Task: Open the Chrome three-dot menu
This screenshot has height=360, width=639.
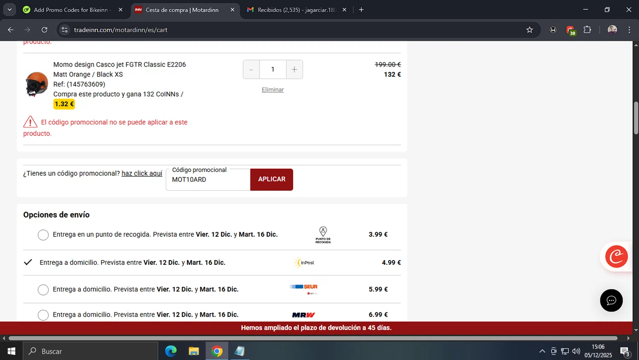Action: (629, 30)
